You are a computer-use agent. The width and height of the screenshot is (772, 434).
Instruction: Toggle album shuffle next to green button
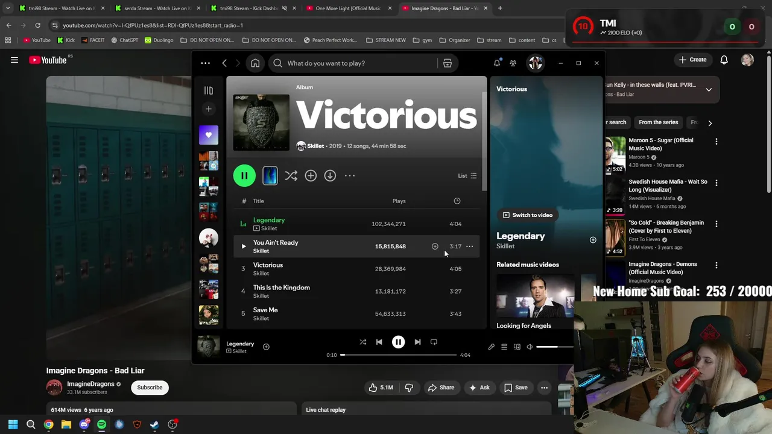tap(291, 175)
